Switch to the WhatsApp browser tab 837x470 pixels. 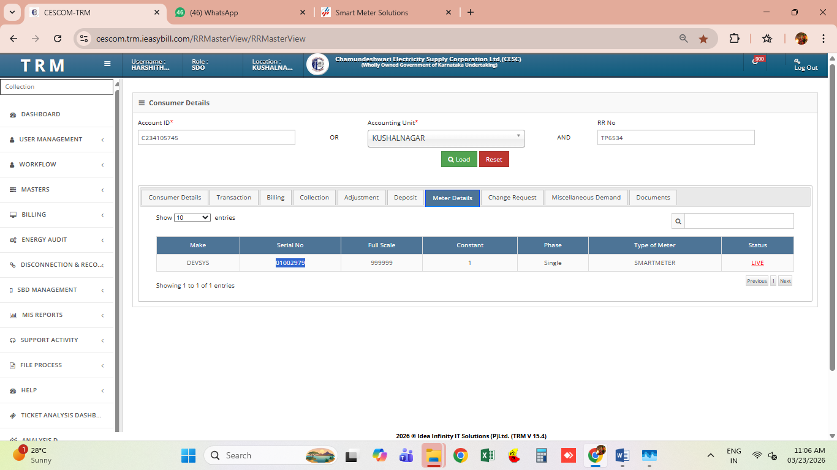tap(240, 13)
